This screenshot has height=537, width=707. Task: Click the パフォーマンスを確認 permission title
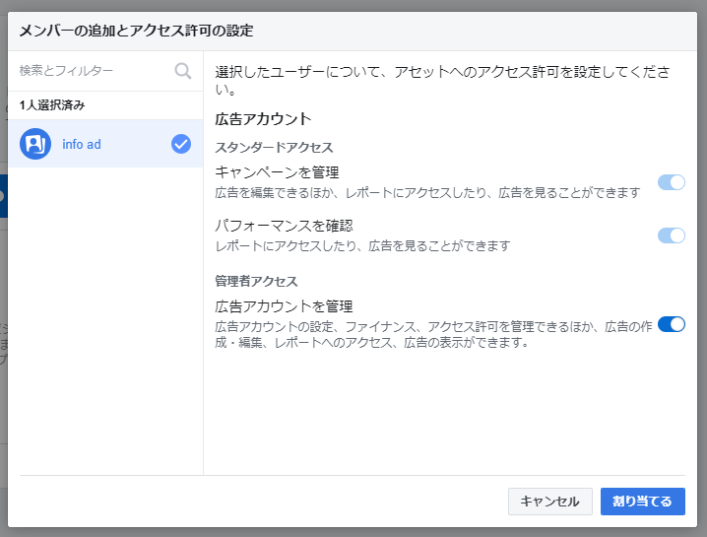(x=284, y=226)
